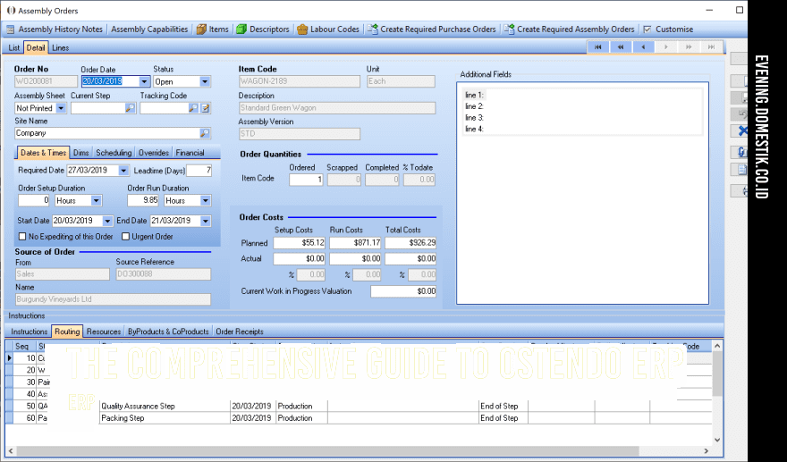
Task: Select the Overrides tab
Action: tap(154, 153)
